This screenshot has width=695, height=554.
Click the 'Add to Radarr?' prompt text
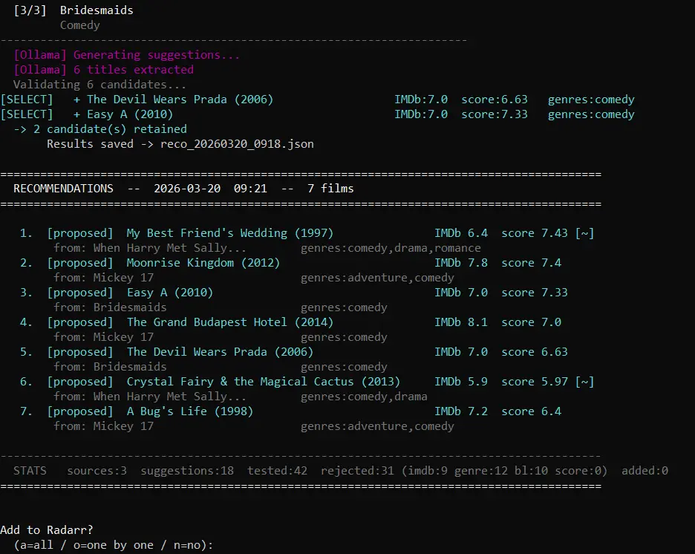[x=47, y=529]
